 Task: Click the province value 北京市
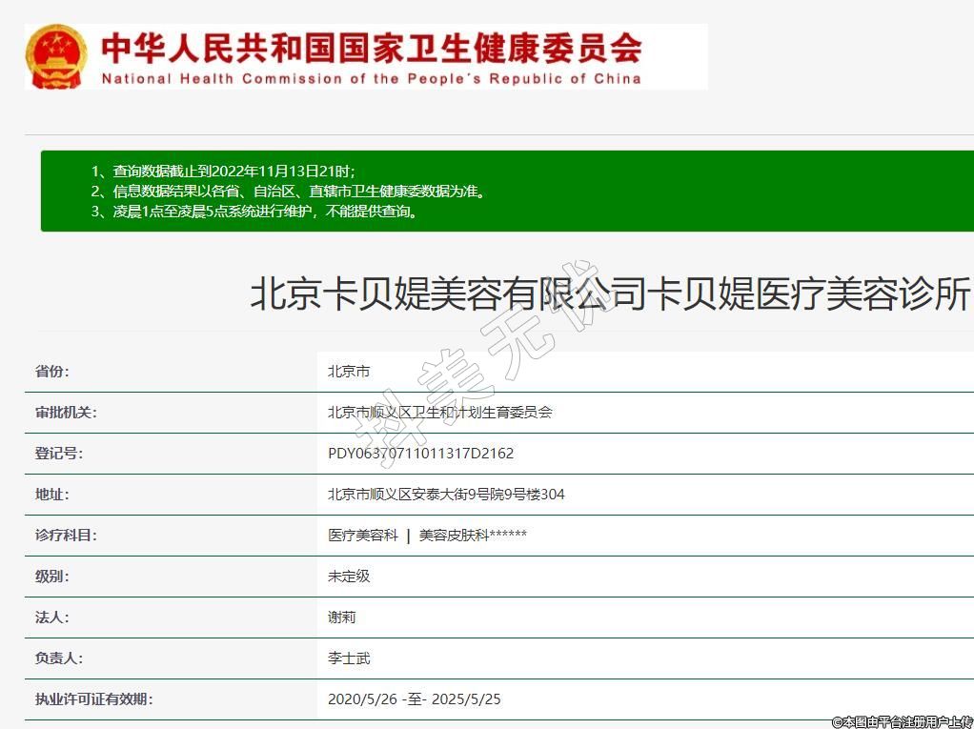349,372
